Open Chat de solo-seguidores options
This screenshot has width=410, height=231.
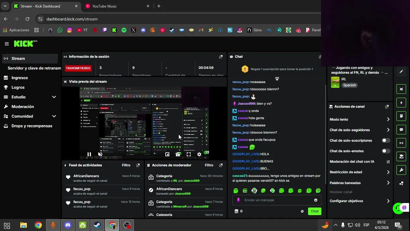coord(360,130)
